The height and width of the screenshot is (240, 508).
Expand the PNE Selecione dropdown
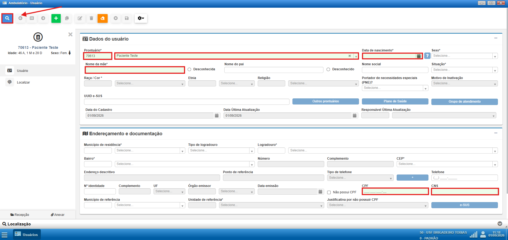(x=395, y=88)
